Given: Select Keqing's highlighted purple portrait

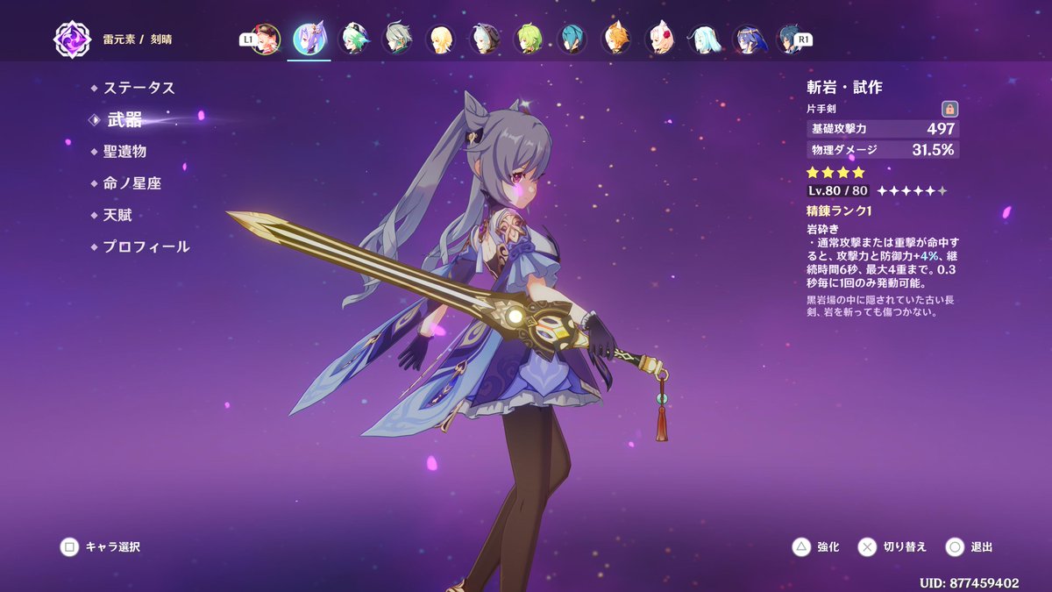Looking at the screenshot, I should [x=309, y=39].
